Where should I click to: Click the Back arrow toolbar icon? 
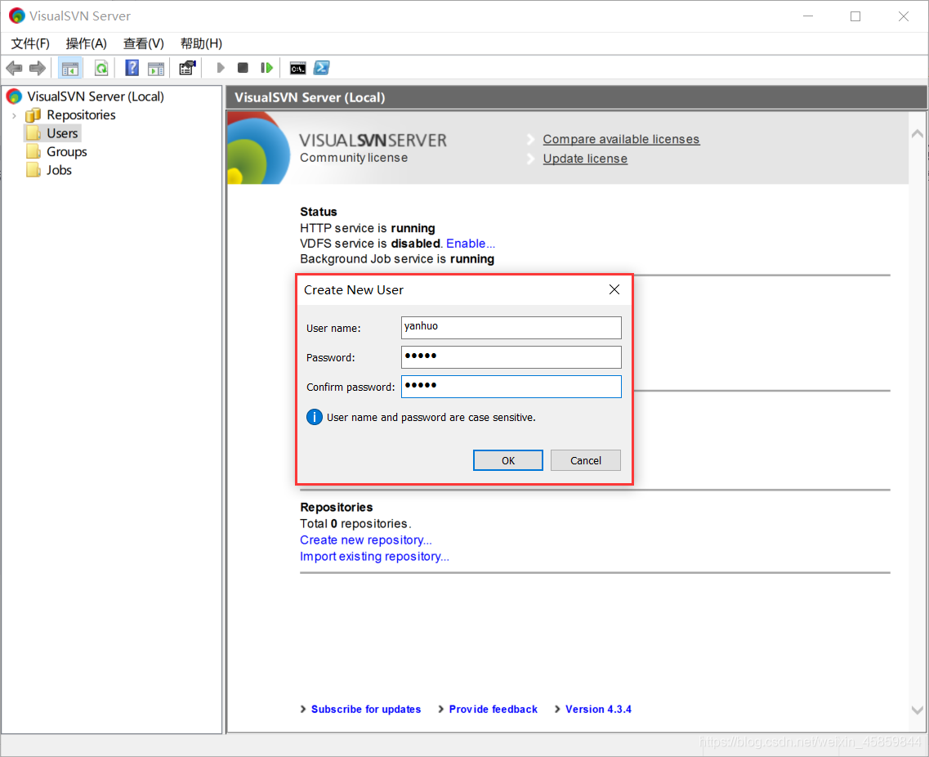[x=14, y=68]
